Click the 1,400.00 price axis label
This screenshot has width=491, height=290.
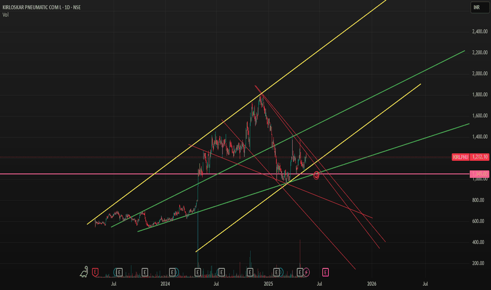point(480,137)
